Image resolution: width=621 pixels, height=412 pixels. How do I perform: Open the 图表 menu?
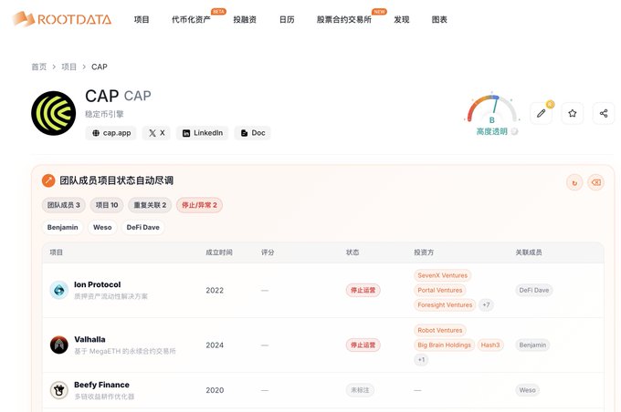[439, 19]
